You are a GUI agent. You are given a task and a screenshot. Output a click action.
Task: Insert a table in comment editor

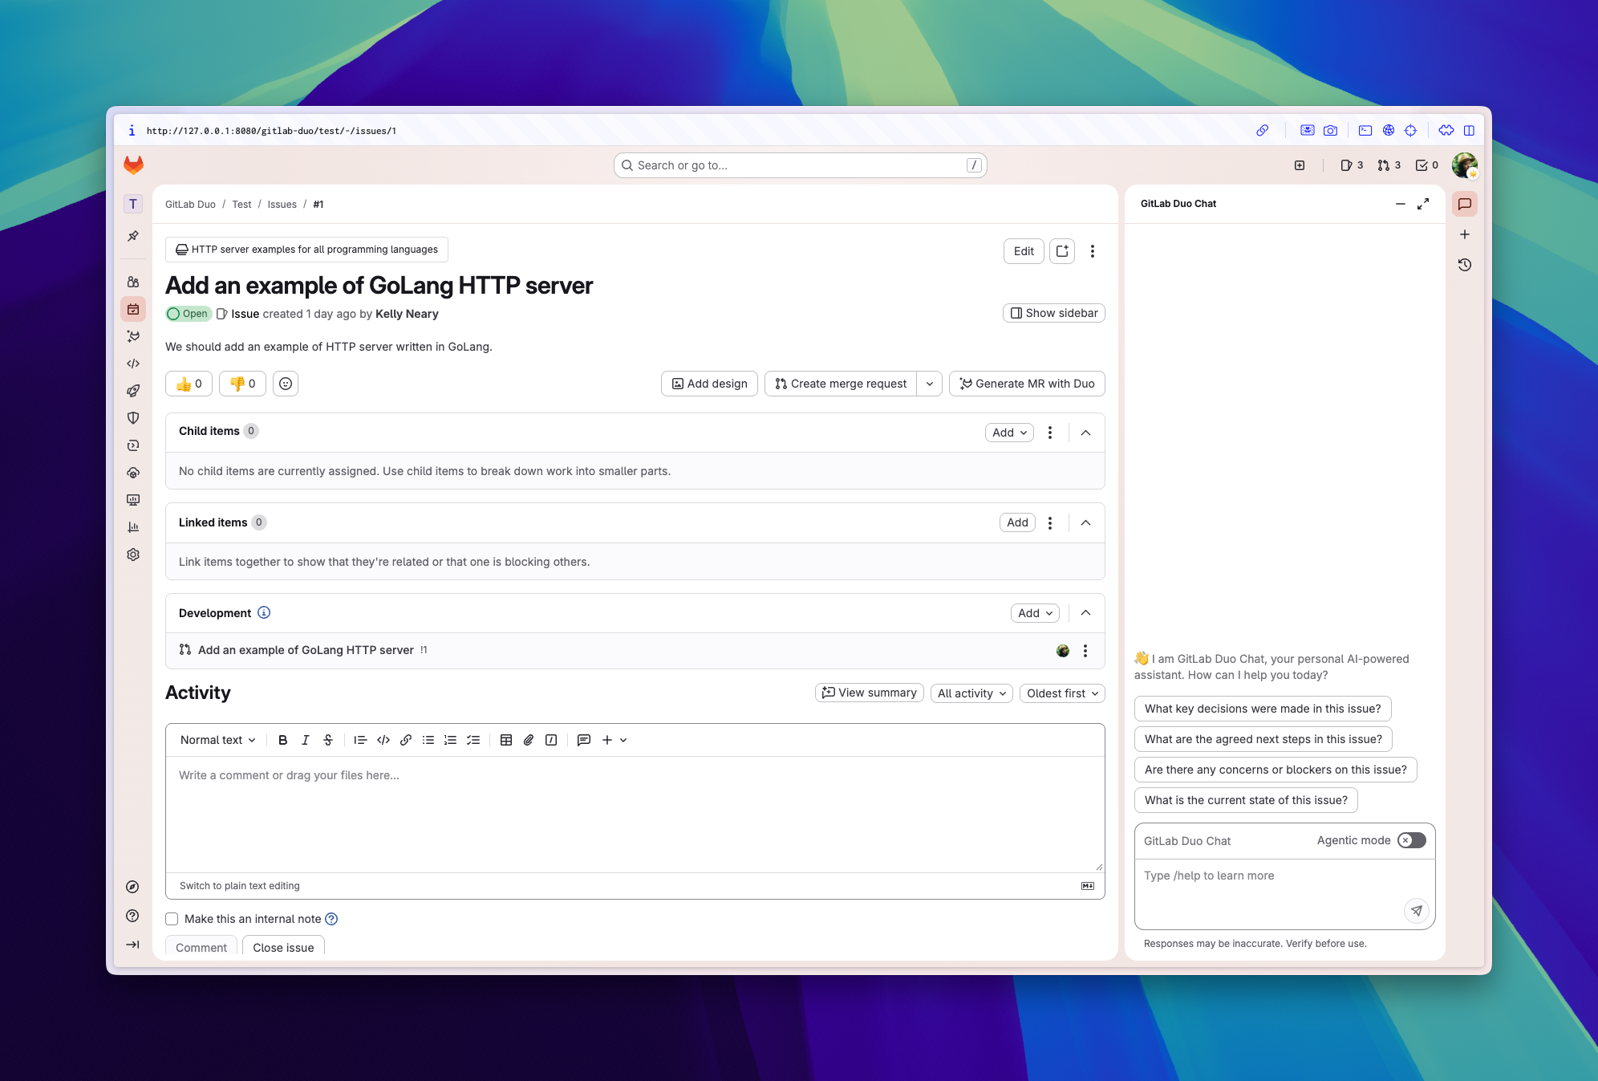pos(505,740)
